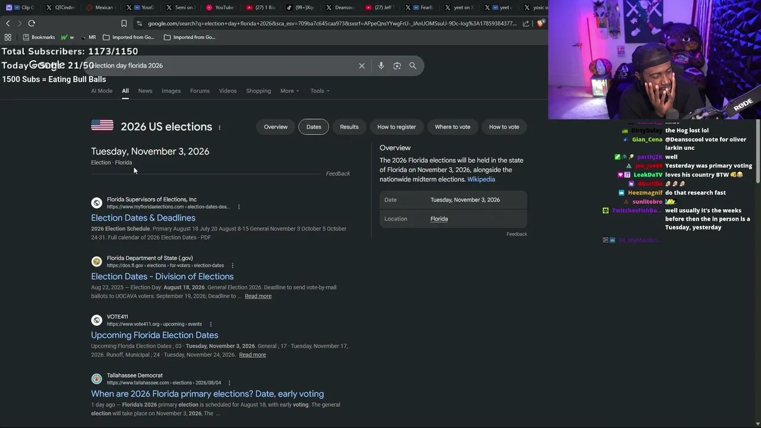761x428 pixels.
Task: Click LeakDaTV username in stream chat
Action: (x=648, y=175)
